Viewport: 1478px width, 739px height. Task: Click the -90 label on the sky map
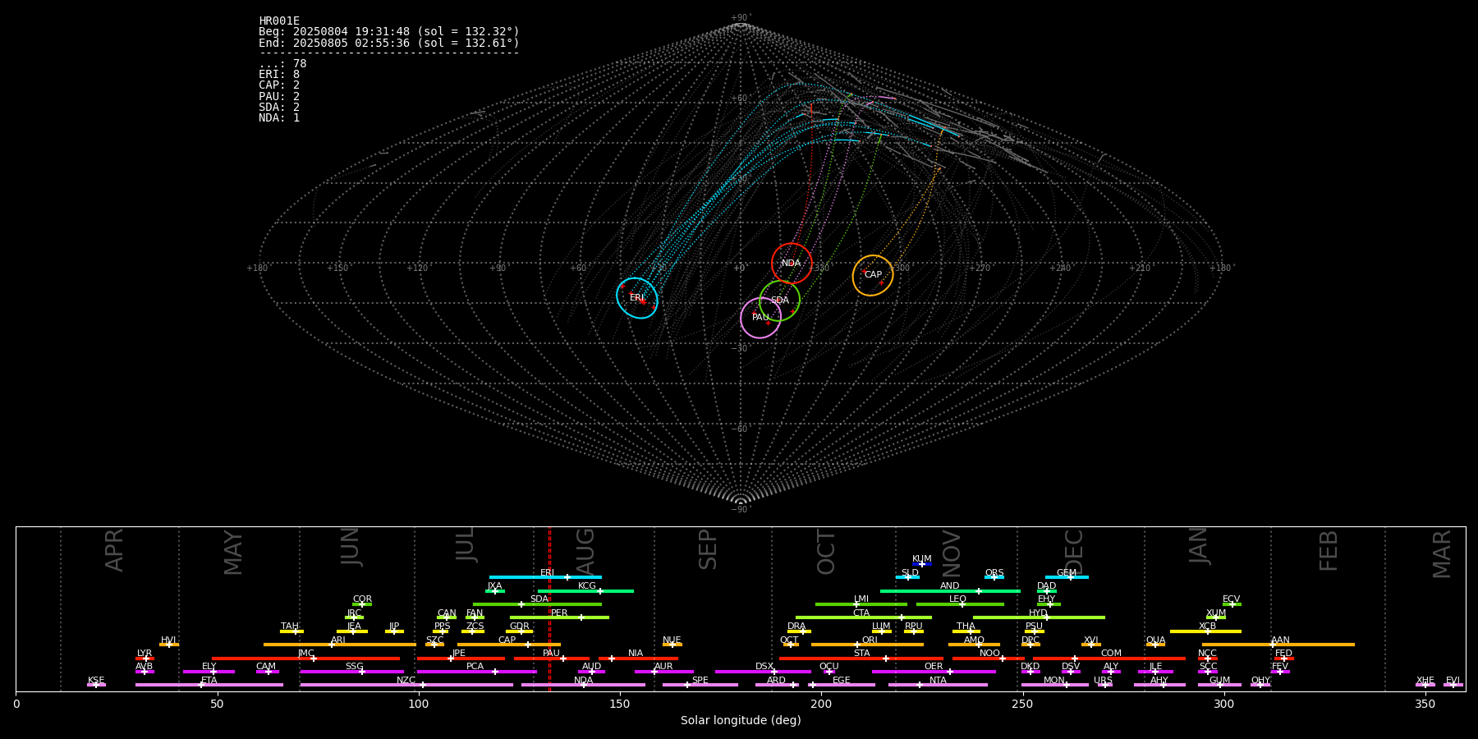(740, 510)
